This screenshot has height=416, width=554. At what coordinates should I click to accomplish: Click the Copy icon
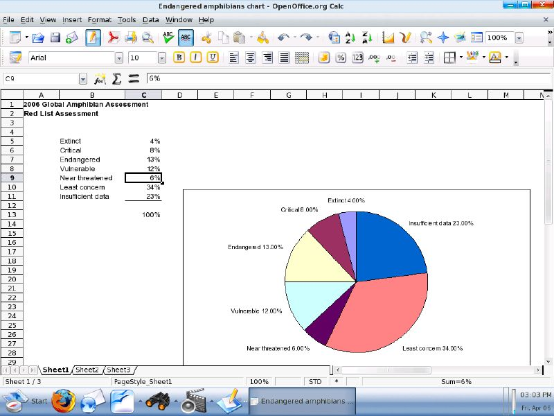(x=223, y=37)
